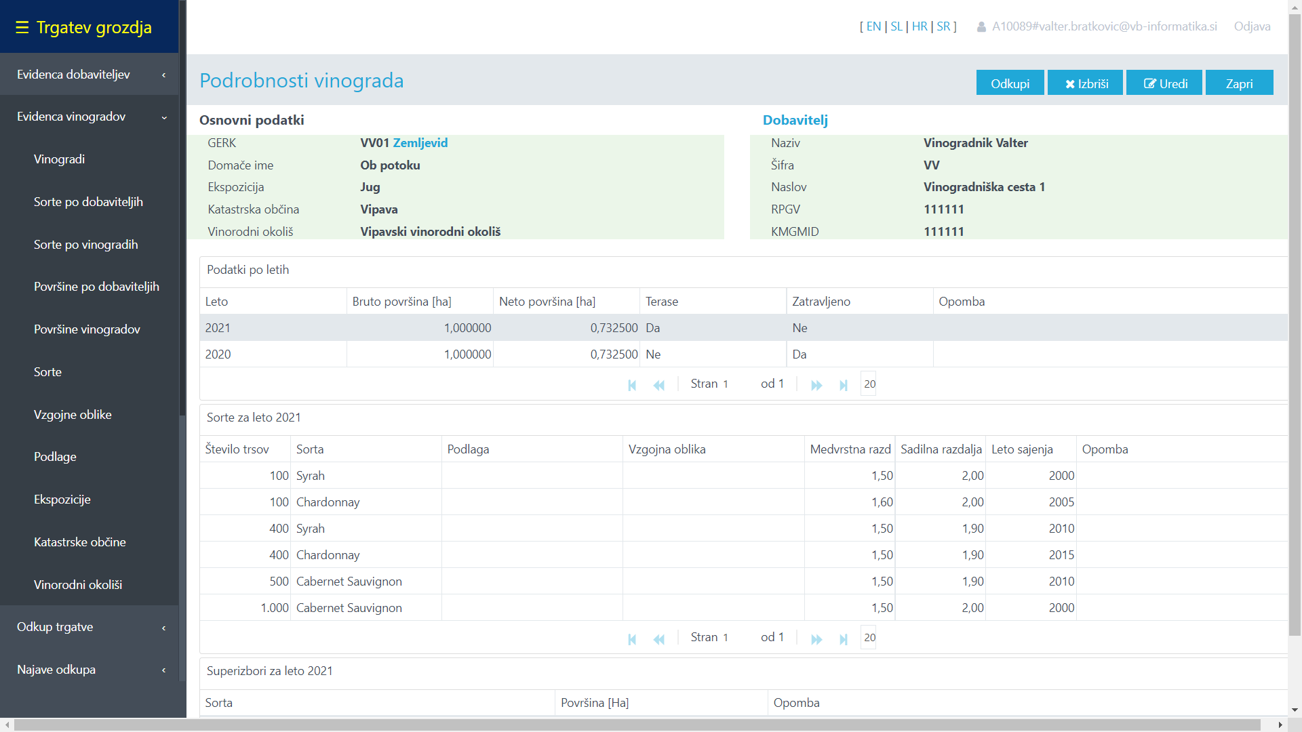1302x732 pixels.
Task: Open Sorte po dobaviteljih menu item
Action: tap(89, 202)
